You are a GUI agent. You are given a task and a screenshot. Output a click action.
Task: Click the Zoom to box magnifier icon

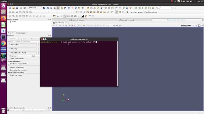(x=84, y=12)
